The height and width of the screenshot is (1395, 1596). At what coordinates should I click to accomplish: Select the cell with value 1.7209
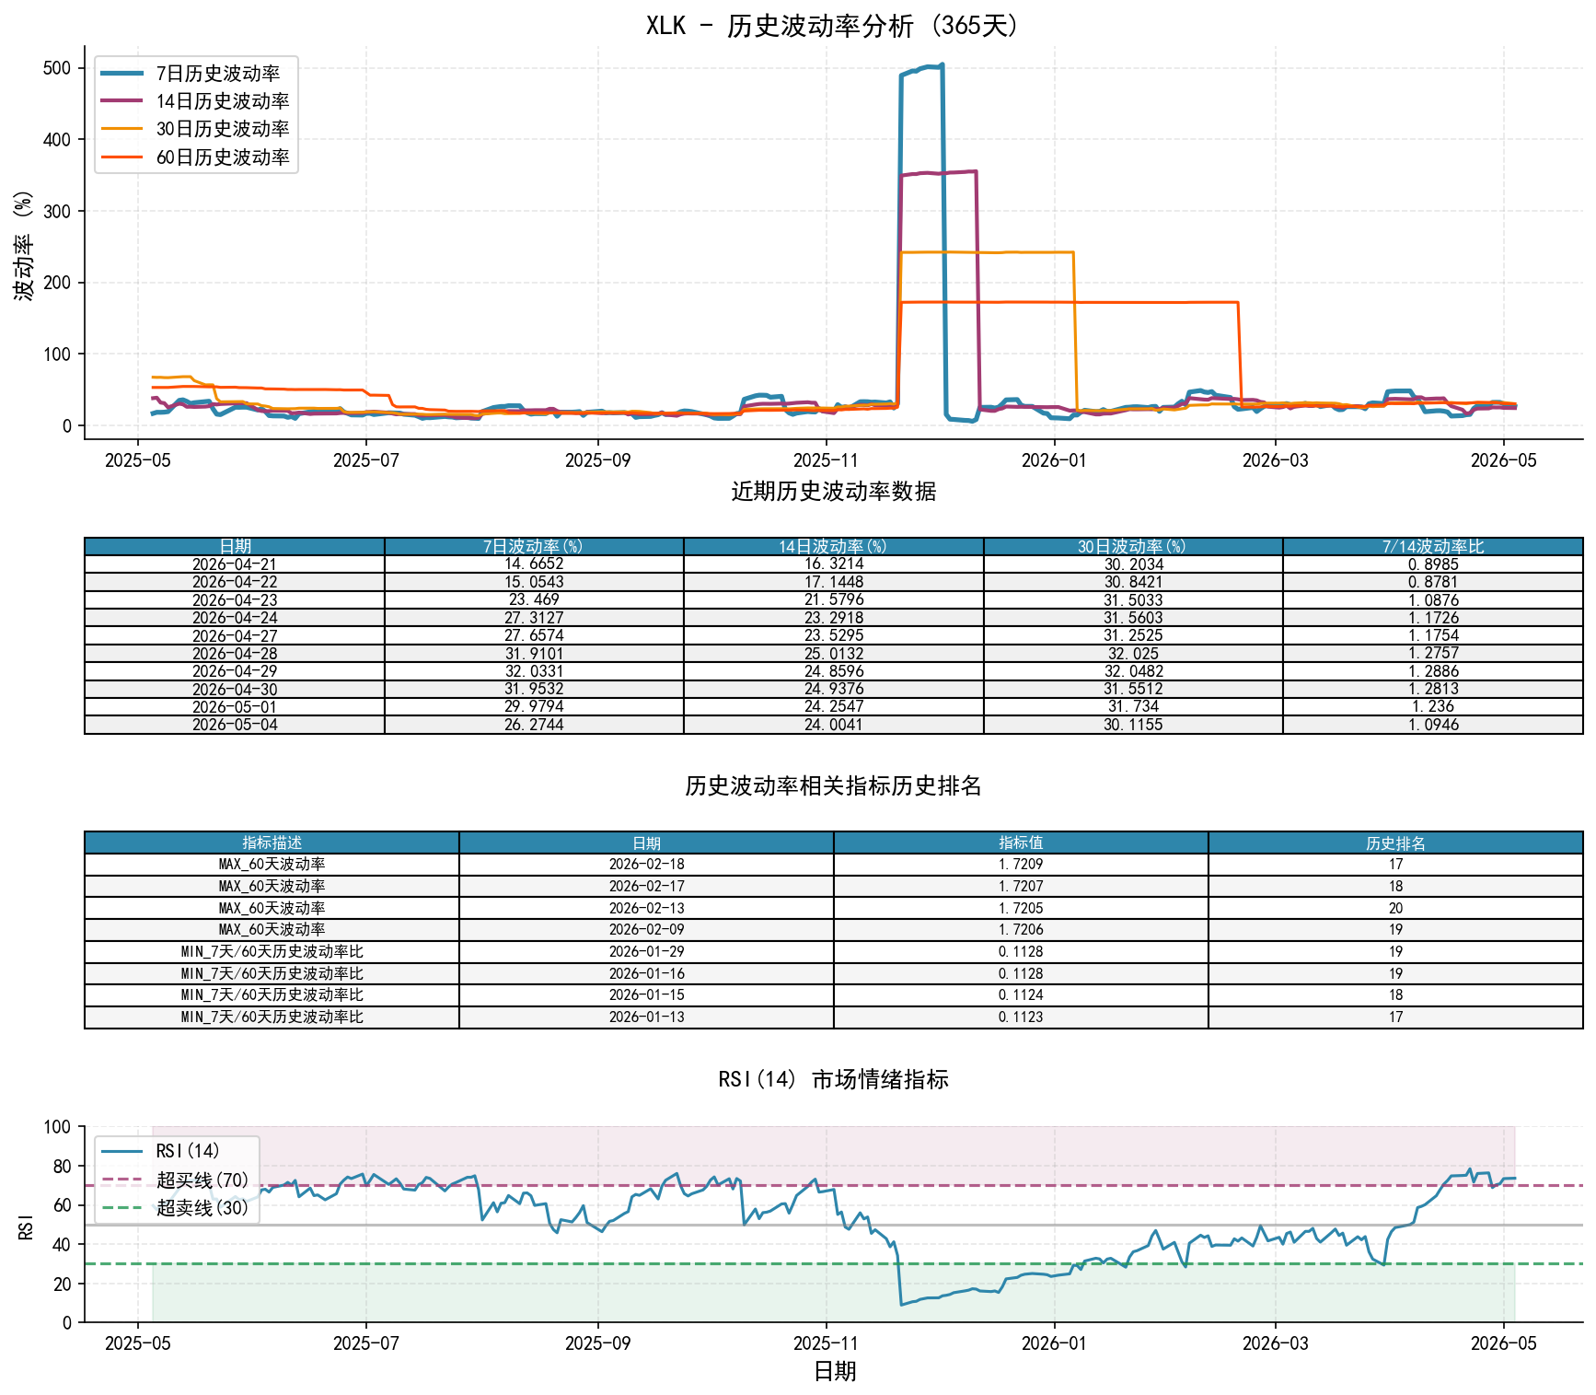[1021, 865]
